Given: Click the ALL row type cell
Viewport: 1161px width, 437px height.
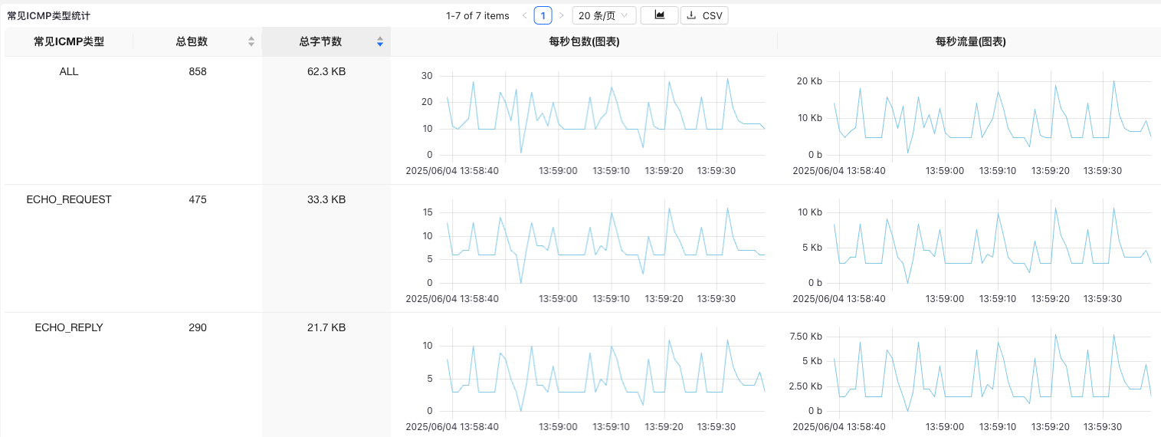Looking at the screenshot, I should (69, 71).
